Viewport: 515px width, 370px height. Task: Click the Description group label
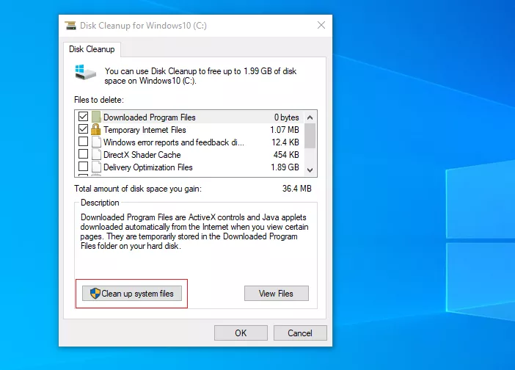(x=100, y=203)
